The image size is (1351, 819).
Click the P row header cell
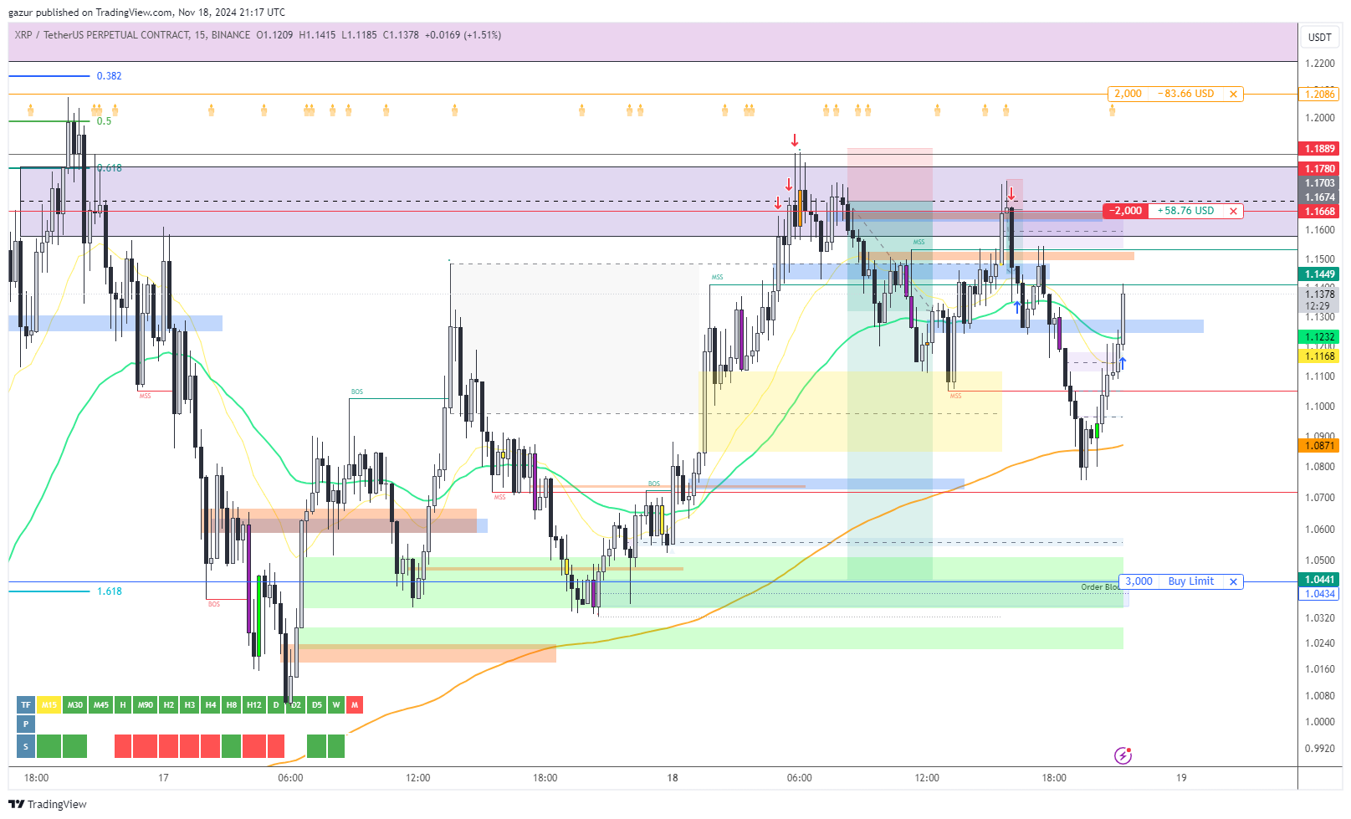point(26,724)
